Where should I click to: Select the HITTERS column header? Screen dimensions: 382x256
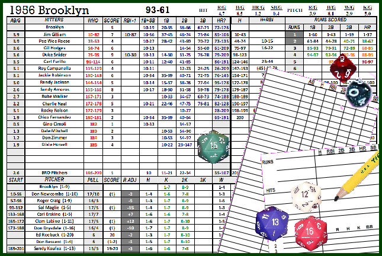pyautogui.click(x=55, y=20)
